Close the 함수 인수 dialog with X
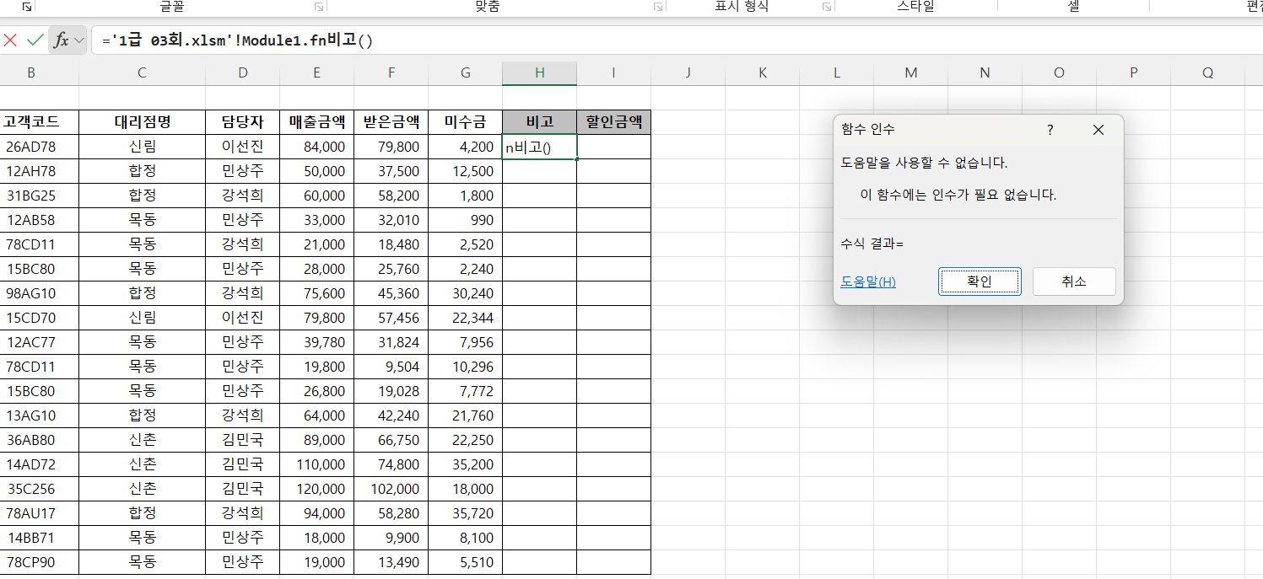The height and width of the screenshot is (579, 1263). (x=1098, y=130)
